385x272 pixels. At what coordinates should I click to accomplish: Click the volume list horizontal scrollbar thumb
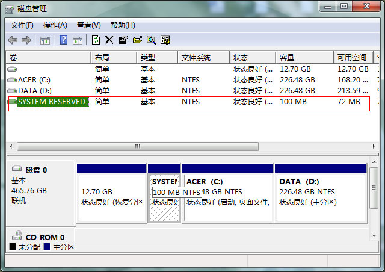pos(137,146)
